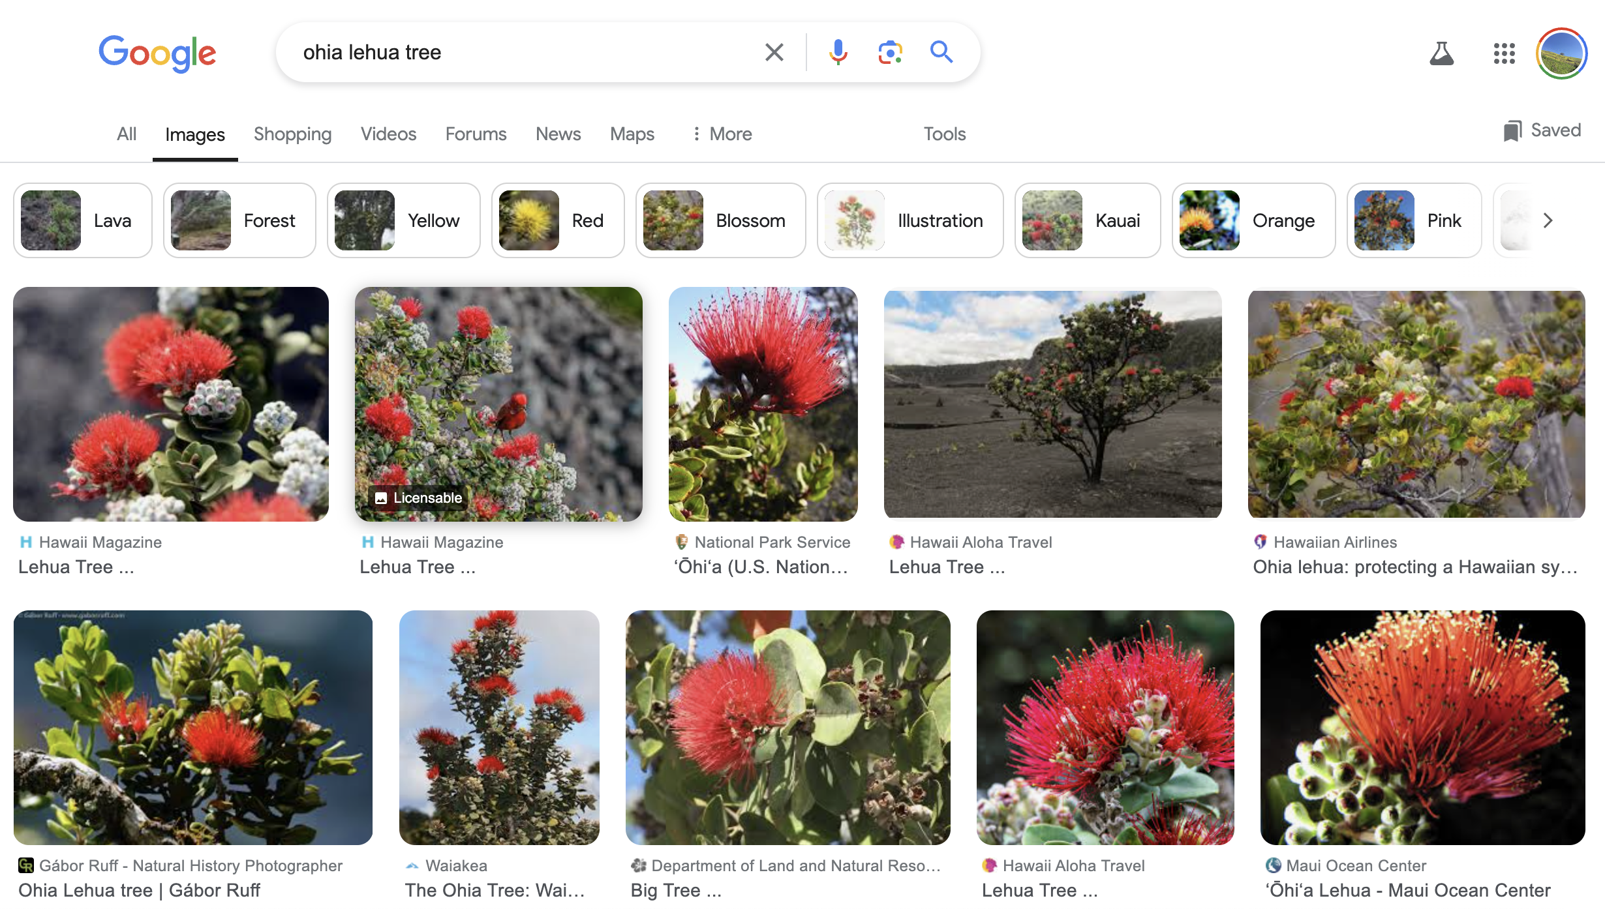Open National Park Service ʻŌhiʻa result link
1605x909 pixels.
761,567
